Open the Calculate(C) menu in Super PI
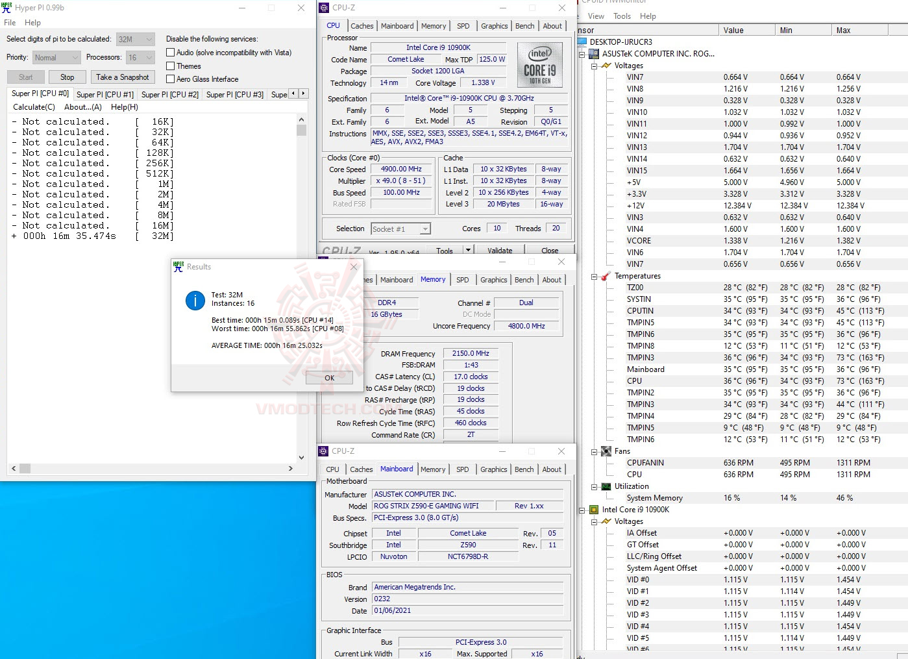 coord(34,107)
